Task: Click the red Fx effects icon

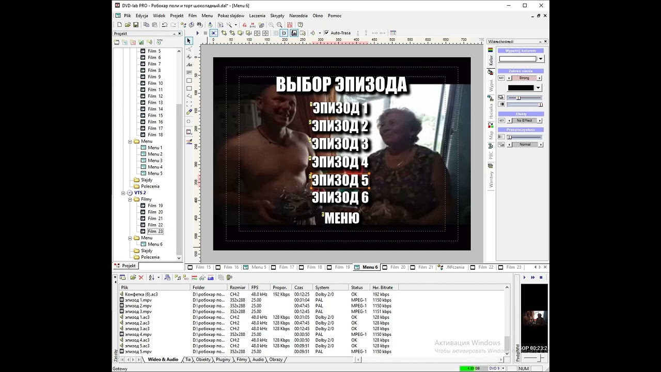Action: click(x=245, y=25)
